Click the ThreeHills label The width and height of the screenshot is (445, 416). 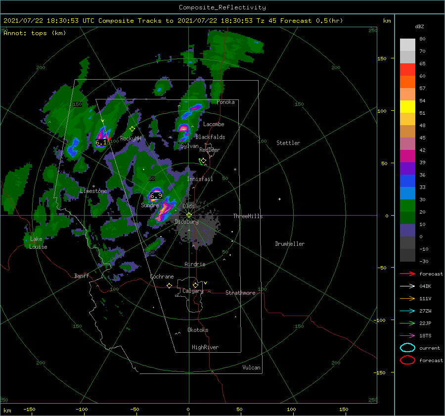point(248,216)
